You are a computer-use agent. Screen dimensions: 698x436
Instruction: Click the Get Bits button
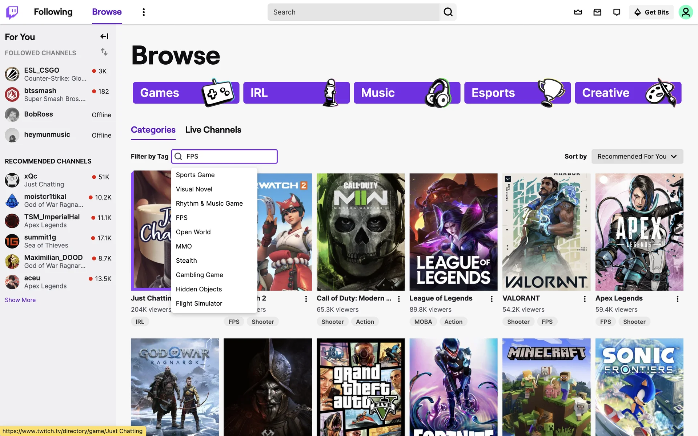tap(651, 12)
